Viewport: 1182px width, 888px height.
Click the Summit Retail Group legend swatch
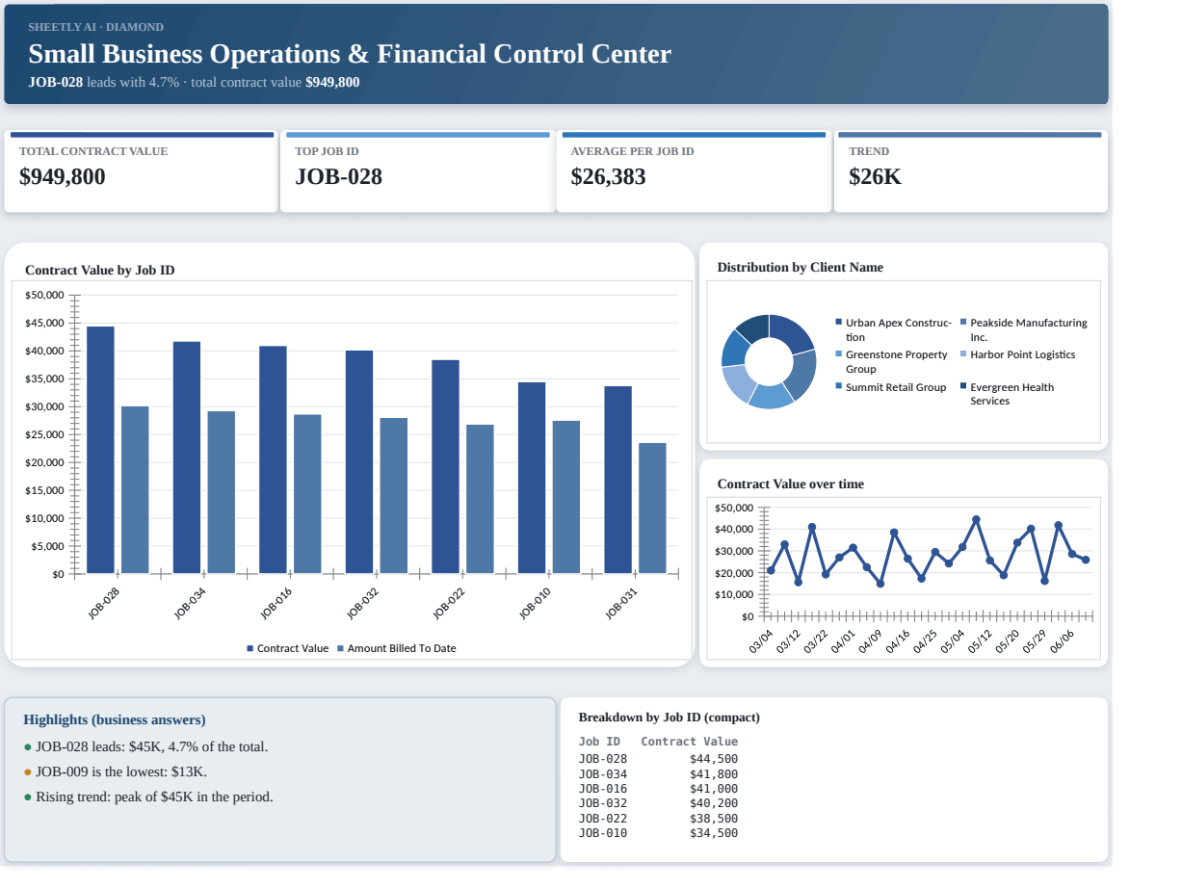tap(839, 386)
